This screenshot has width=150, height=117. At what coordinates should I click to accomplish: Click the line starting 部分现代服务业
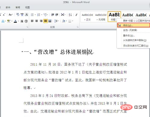coord(75,80)
